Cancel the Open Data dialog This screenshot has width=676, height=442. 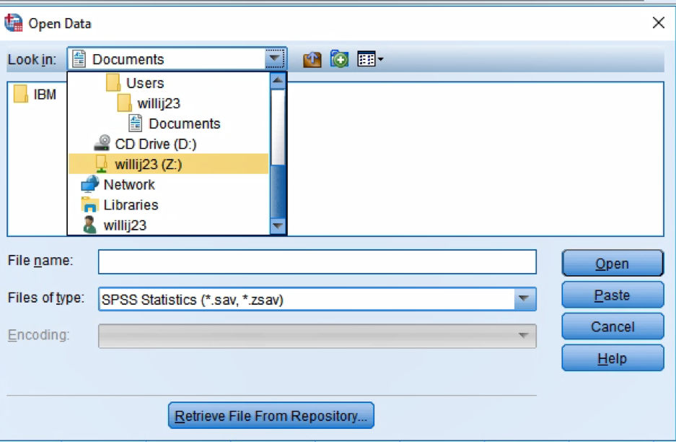click(612, 326)
